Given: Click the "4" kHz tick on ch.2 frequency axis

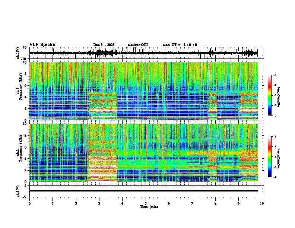Looking at the screenshot, I should pos(26,159).
